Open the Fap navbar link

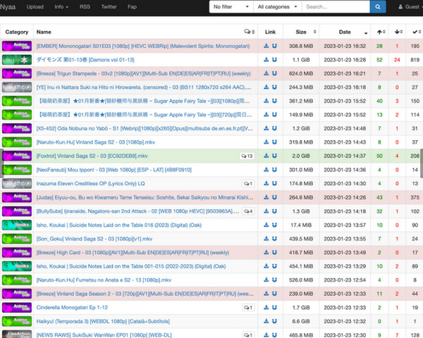click(133, 7)
